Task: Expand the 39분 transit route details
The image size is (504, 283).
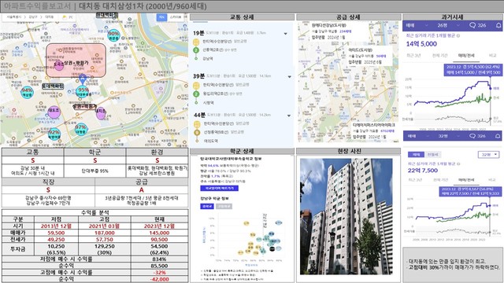Action: tap(289, 77)
